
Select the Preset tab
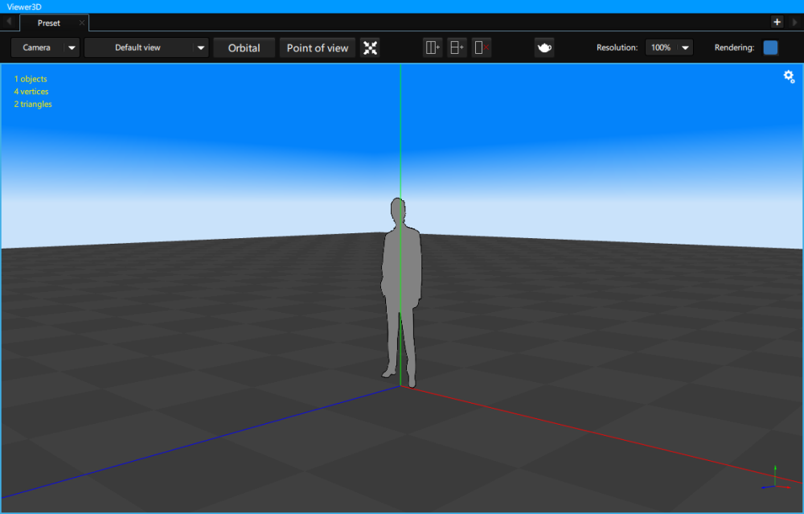click(x=49, y=23)
